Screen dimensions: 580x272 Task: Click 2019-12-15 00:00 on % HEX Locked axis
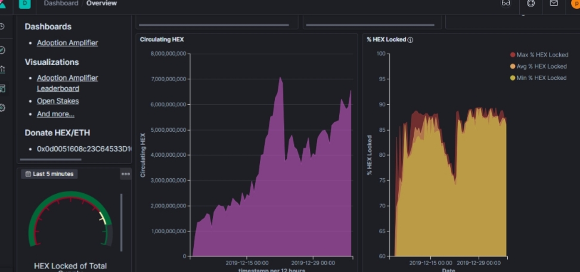(x=431, y=263)
